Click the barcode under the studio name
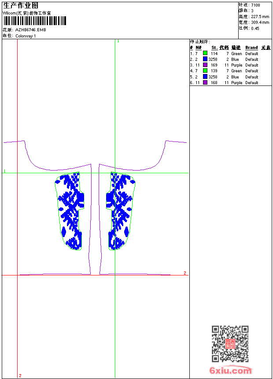The width and height of the screenshot is (273, 379). pyautogui.click(x=34, y=21)
